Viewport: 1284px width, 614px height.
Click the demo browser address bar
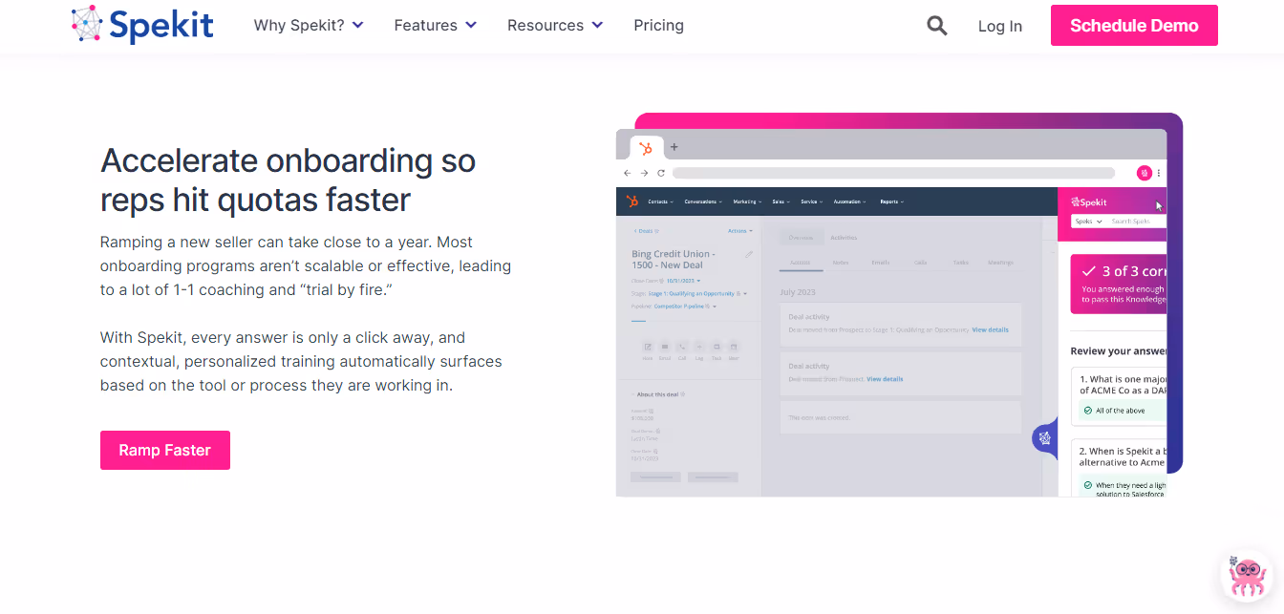[x=893, y=173]
